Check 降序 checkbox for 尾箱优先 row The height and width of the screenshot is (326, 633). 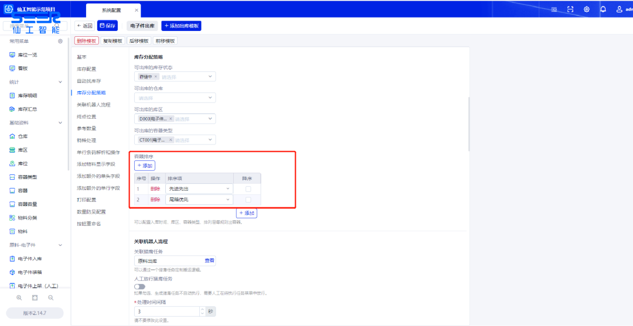248,200
